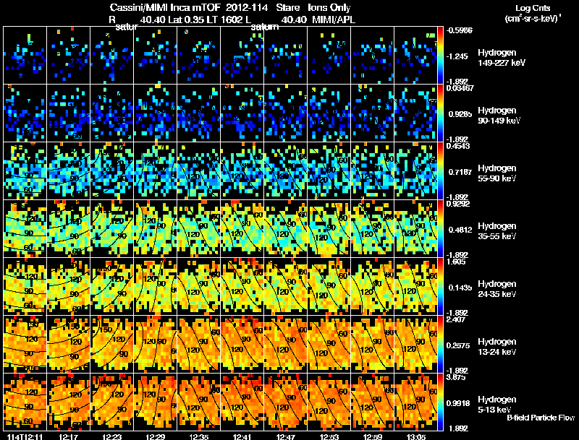
Task: Select the 12:41 panel in the 13-24 keV row
Action: coord(242,344)
